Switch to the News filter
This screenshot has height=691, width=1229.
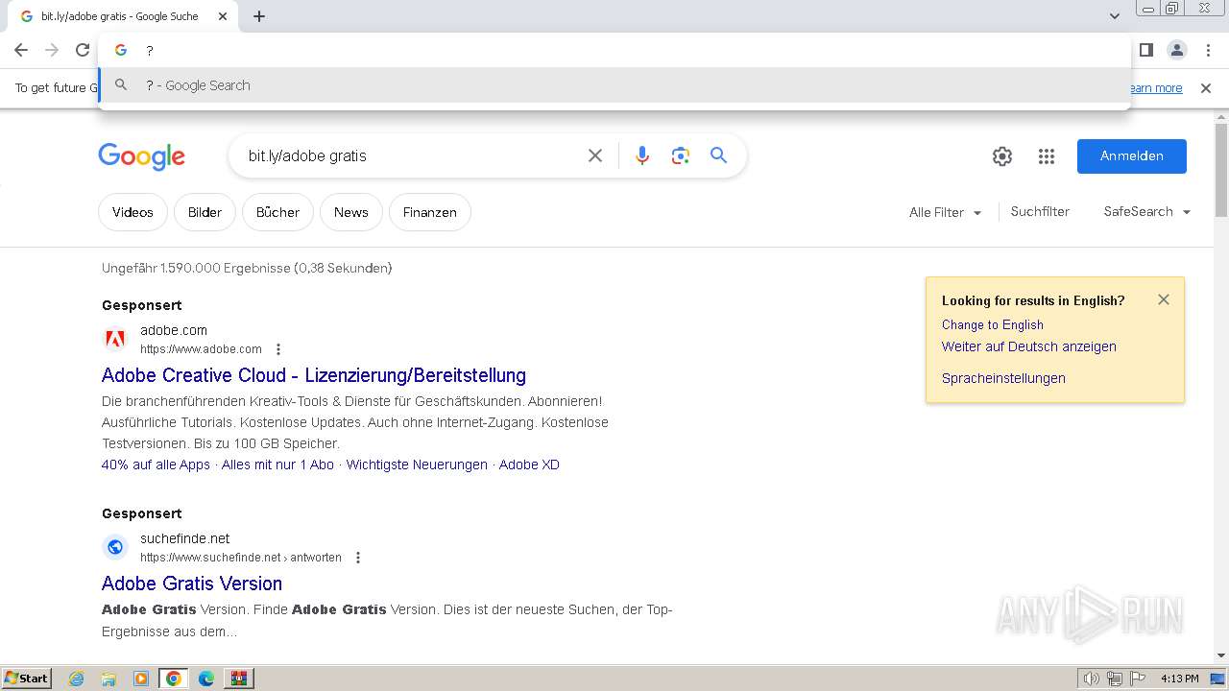[350, 212]
